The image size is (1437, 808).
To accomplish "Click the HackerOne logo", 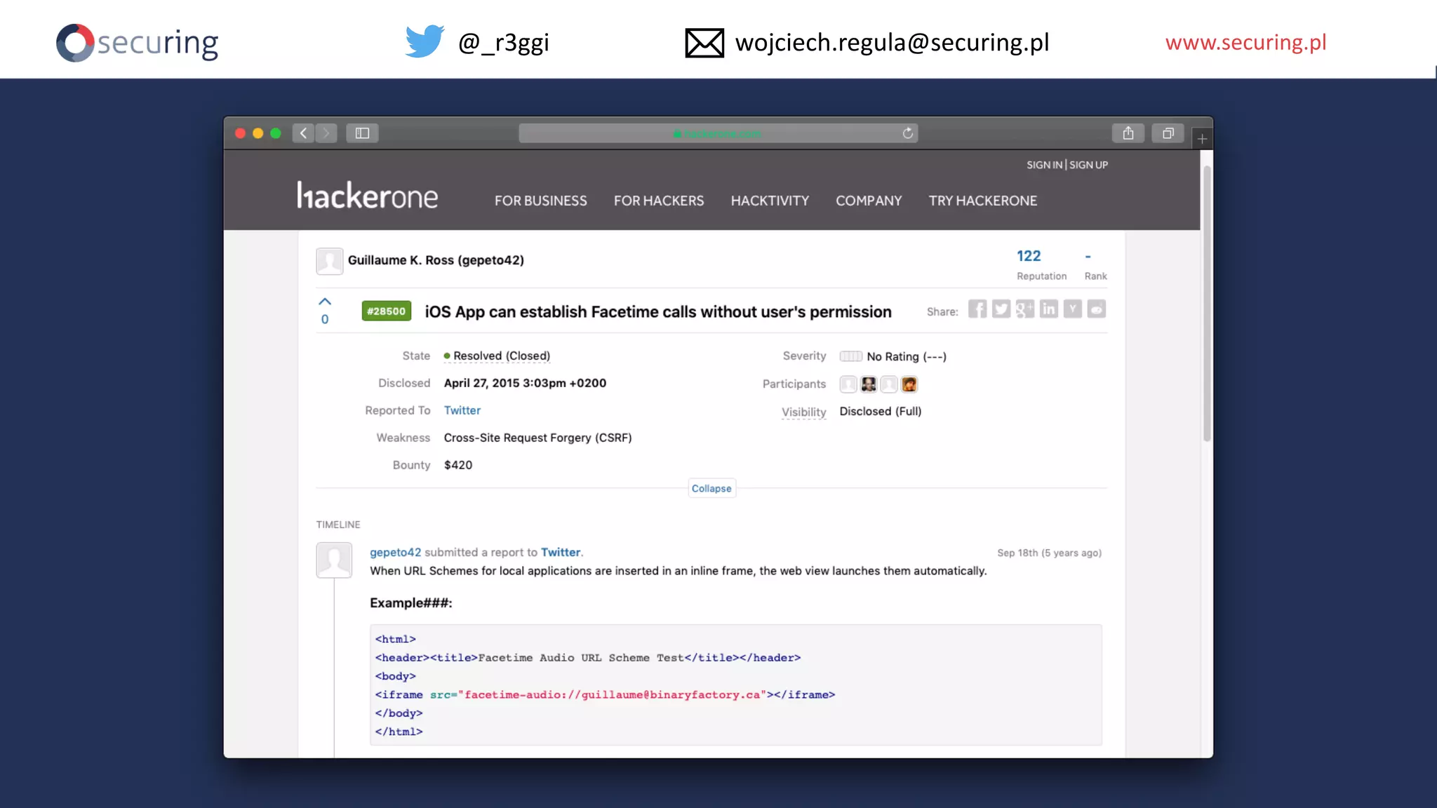I will (x=367, y=196).
